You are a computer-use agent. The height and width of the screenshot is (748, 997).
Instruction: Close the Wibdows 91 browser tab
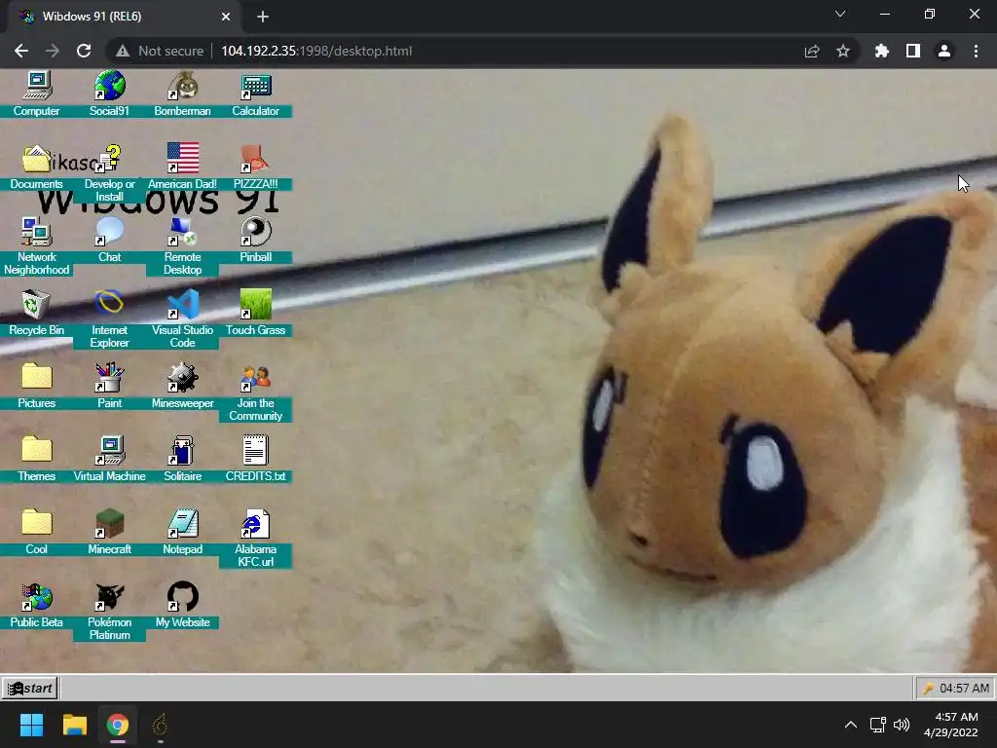point(226,17)
